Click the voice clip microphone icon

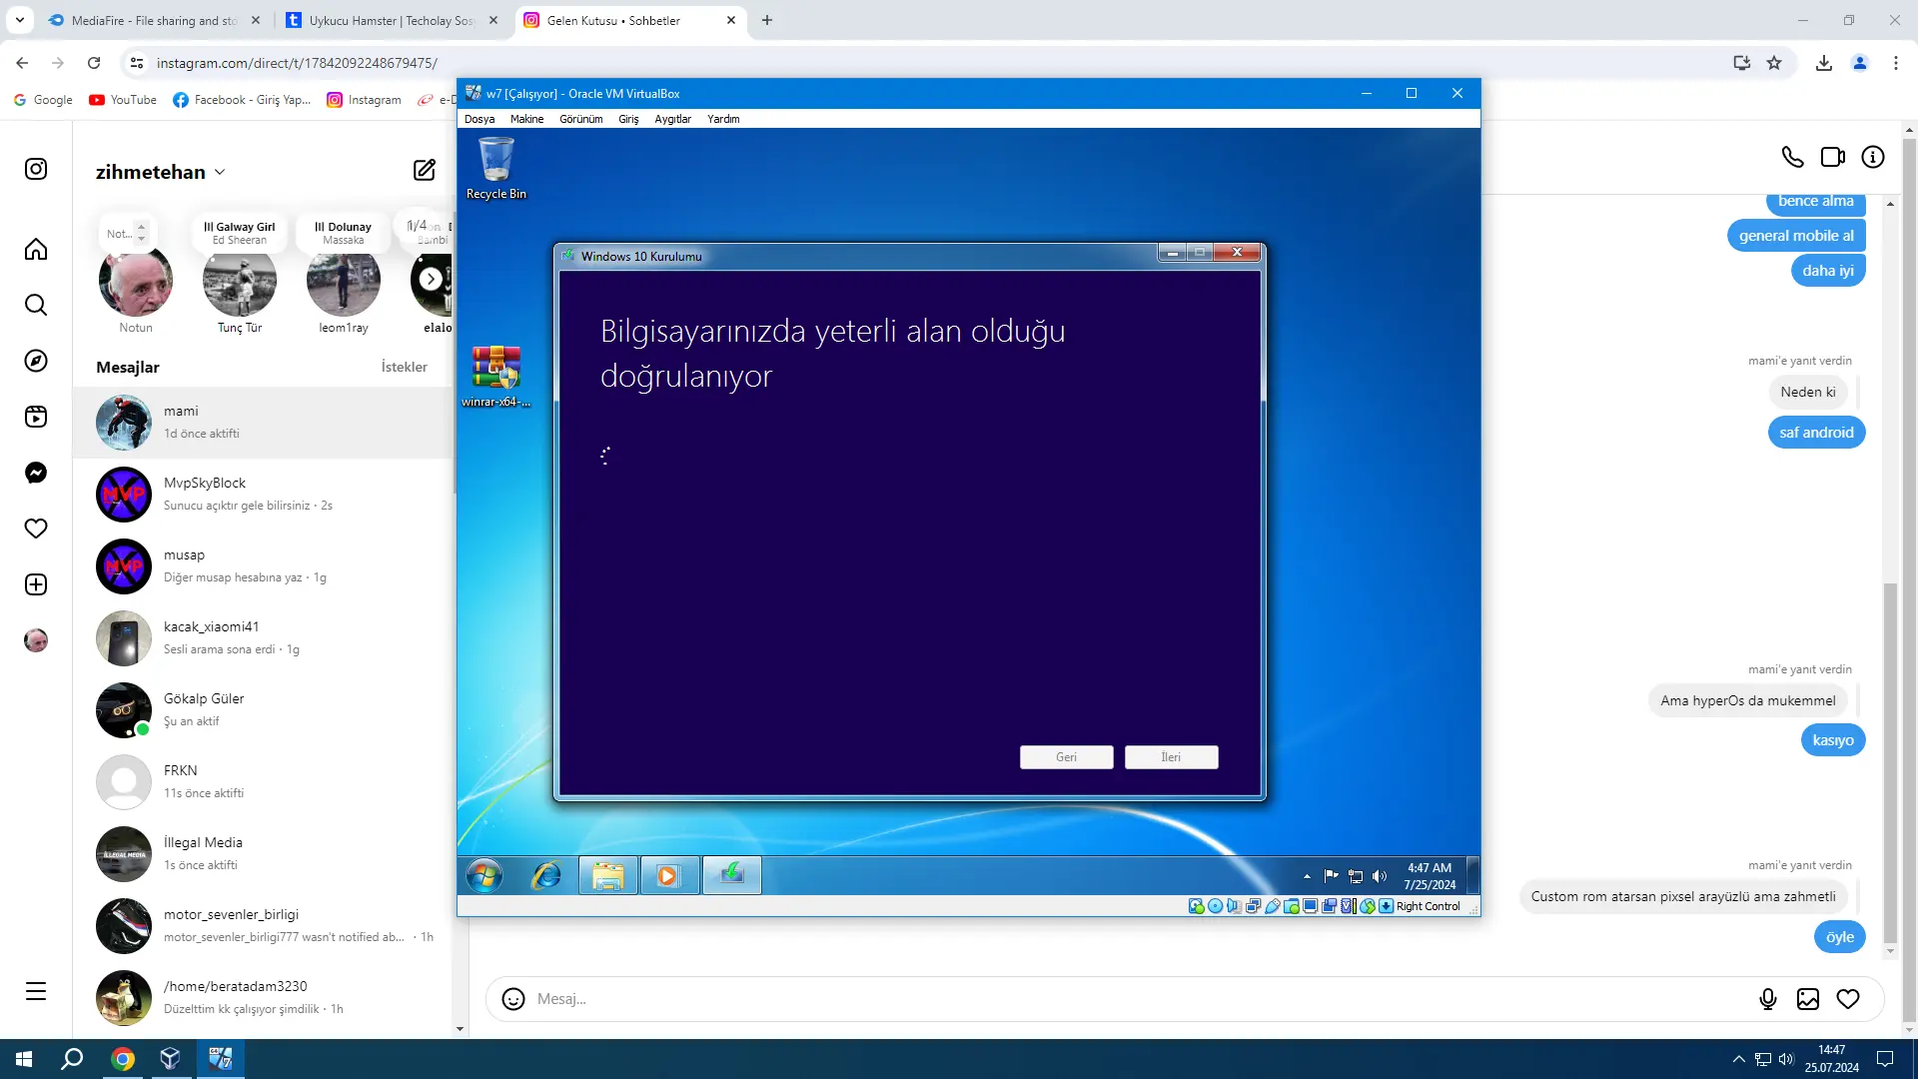click(1768, 999)
